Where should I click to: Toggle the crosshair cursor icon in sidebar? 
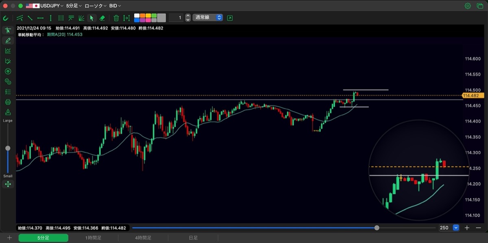pyautogui.click(x=8, y=30)
